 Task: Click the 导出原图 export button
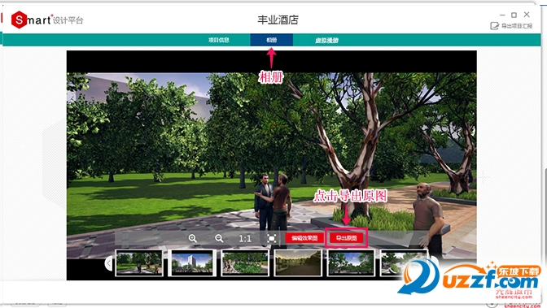point(346,238)
